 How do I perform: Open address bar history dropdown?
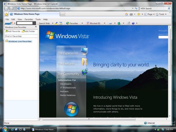133,9
